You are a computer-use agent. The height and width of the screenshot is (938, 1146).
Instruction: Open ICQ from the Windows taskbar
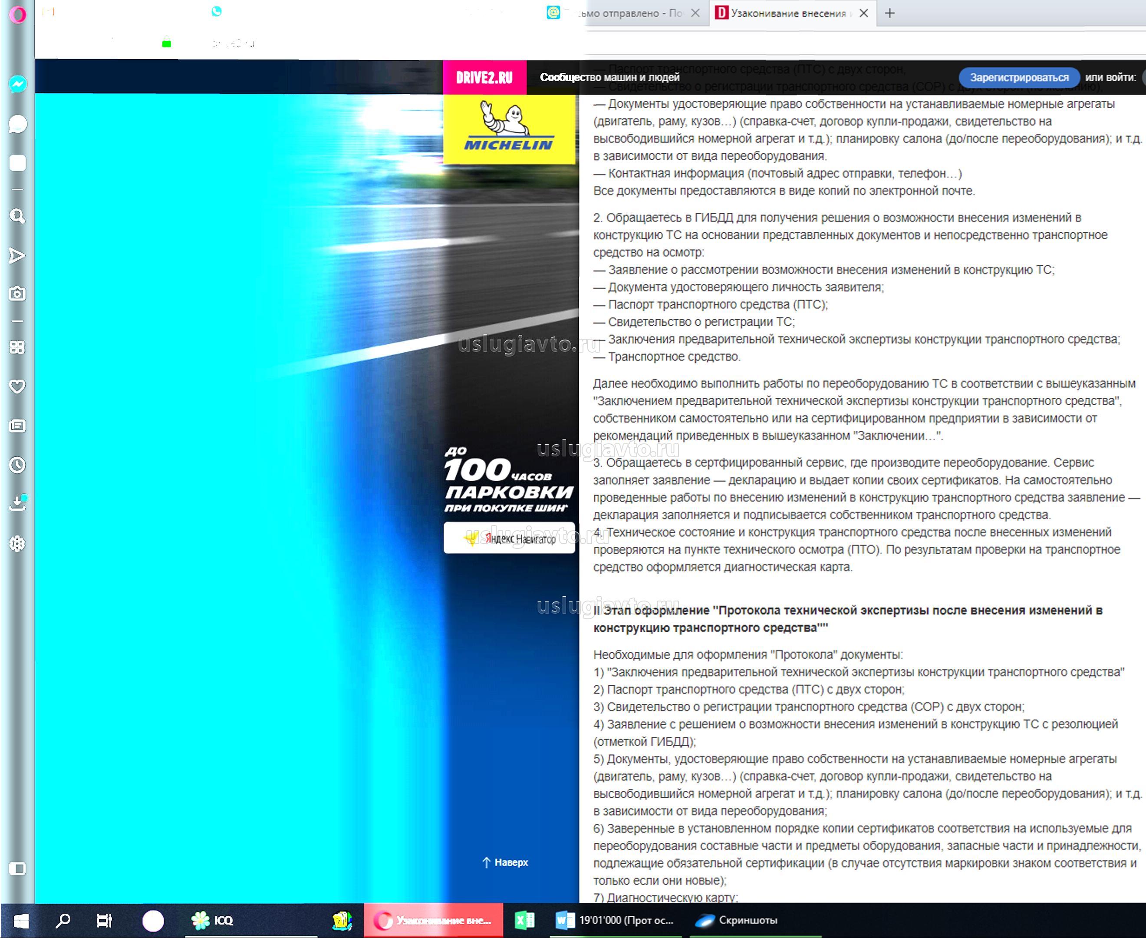point(213,921)
